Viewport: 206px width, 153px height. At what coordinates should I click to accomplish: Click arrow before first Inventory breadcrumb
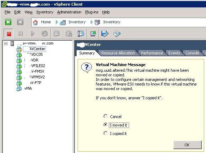tap(57, 22)
